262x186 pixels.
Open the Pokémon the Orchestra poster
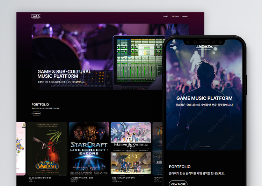click(131, 149)
